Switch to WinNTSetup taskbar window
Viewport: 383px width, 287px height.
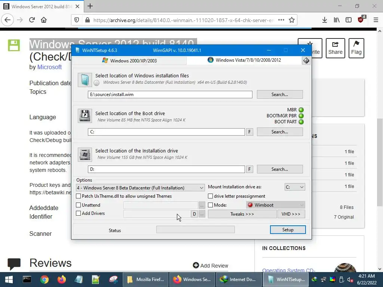click(x=286, y=280)
